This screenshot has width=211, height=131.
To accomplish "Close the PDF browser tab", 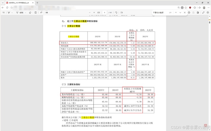I will point(33,3).
